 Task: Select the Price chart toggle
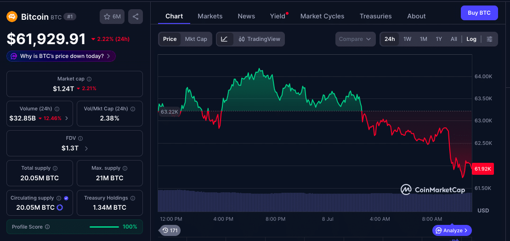pyautogui.click(x=170, y=39)
